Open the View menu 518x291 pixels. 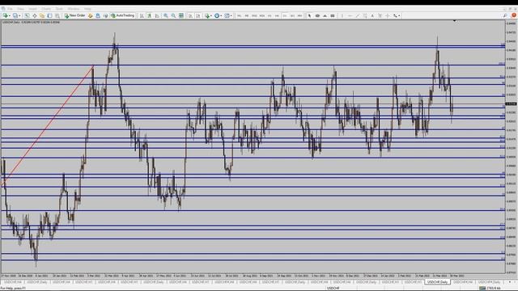pos(20,9)
